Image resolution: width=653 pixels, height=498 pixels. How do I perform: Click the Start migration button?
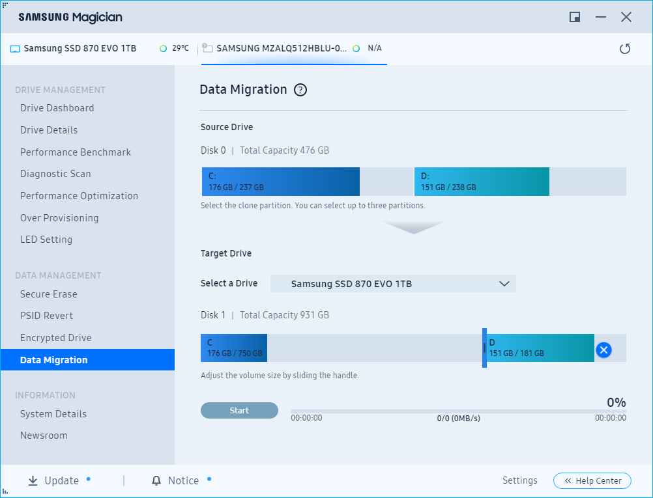[x=239, y=411]
